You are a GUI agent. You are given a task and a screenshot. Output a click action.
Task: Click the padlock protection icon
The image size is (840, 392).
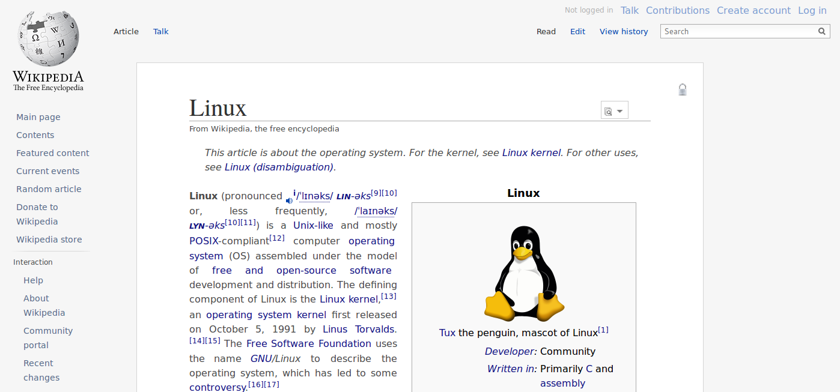click(683, 89)
